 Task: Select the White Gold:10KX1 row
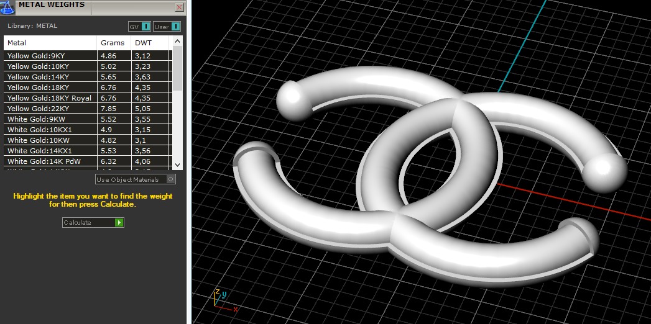coord(88,130)
